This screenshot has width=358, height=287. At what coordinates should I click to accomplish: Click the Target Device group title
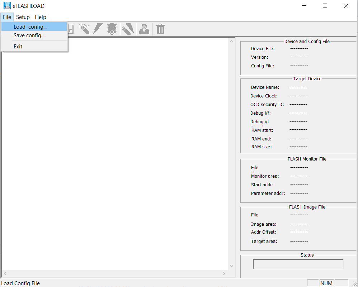[x=307, y=79]
